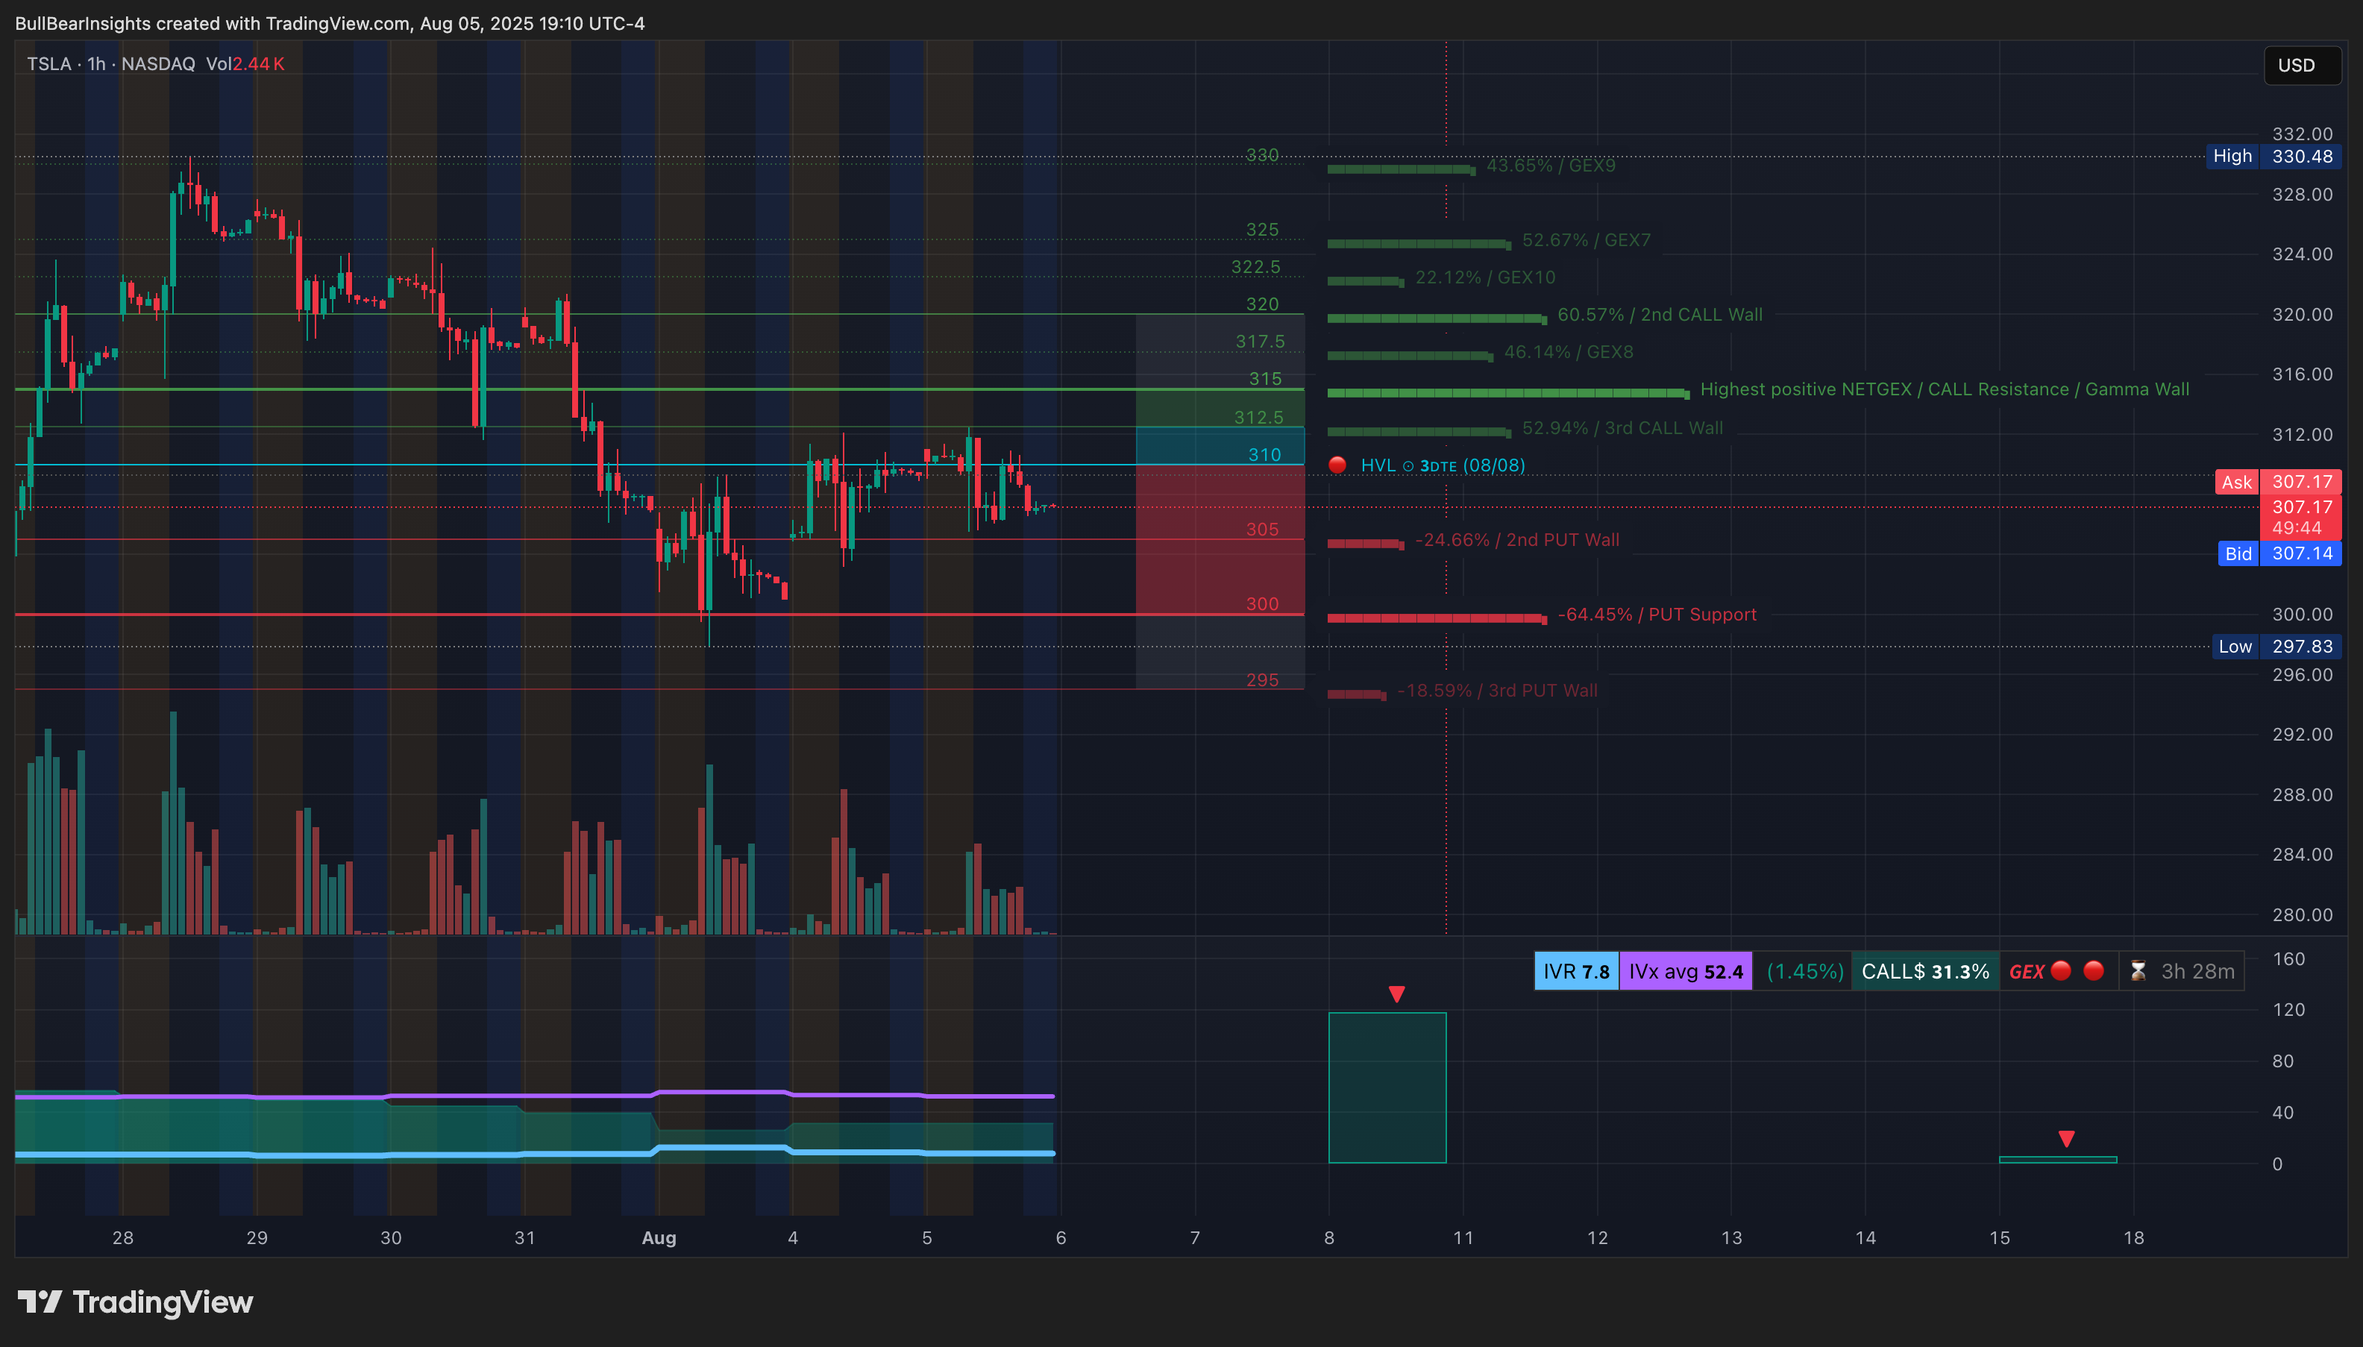Select the CALL$ 31.3% badge

point(1925,971)
